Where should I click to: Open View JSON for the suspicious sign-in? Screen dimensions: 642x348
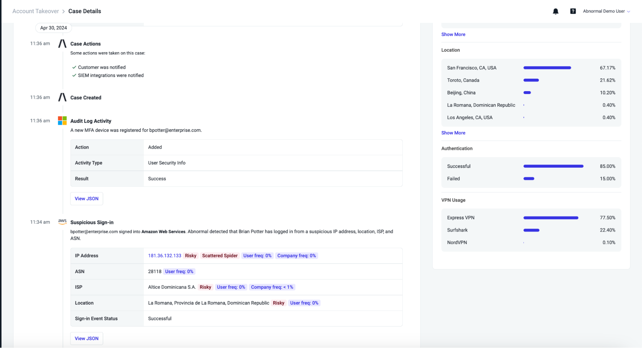click(87, 339)
